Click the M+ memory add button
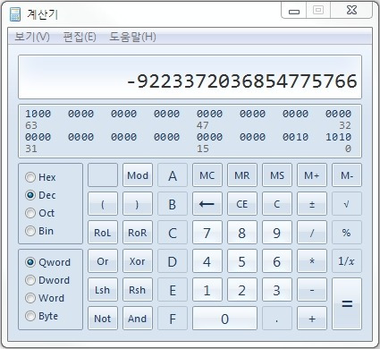Screen dimensions: 380x349 312,175
